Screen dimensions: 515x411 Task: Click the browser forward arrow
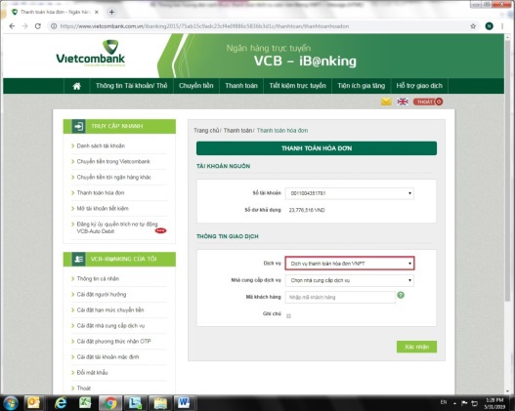pos(25,26)
